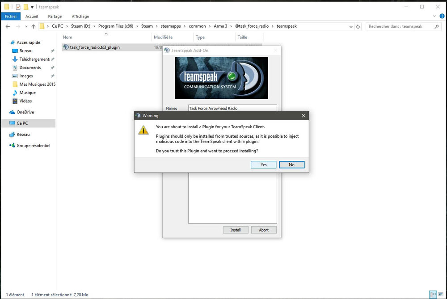Close the Warning dialog

[x=304, y=116]
